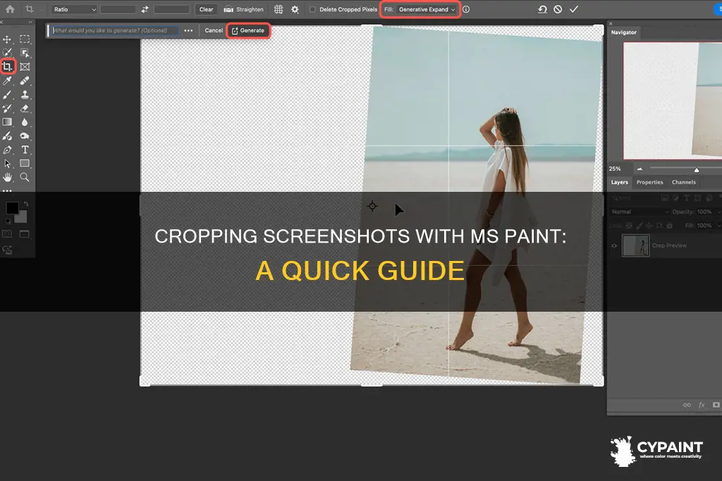Reset the crop with the undo arrow

(x=542, y=9)
